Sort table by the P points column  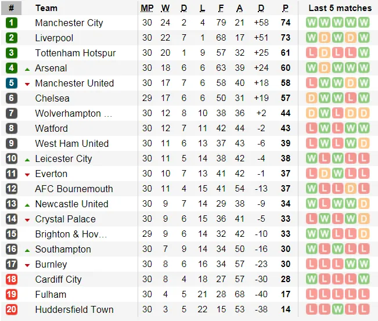(285, 8)
